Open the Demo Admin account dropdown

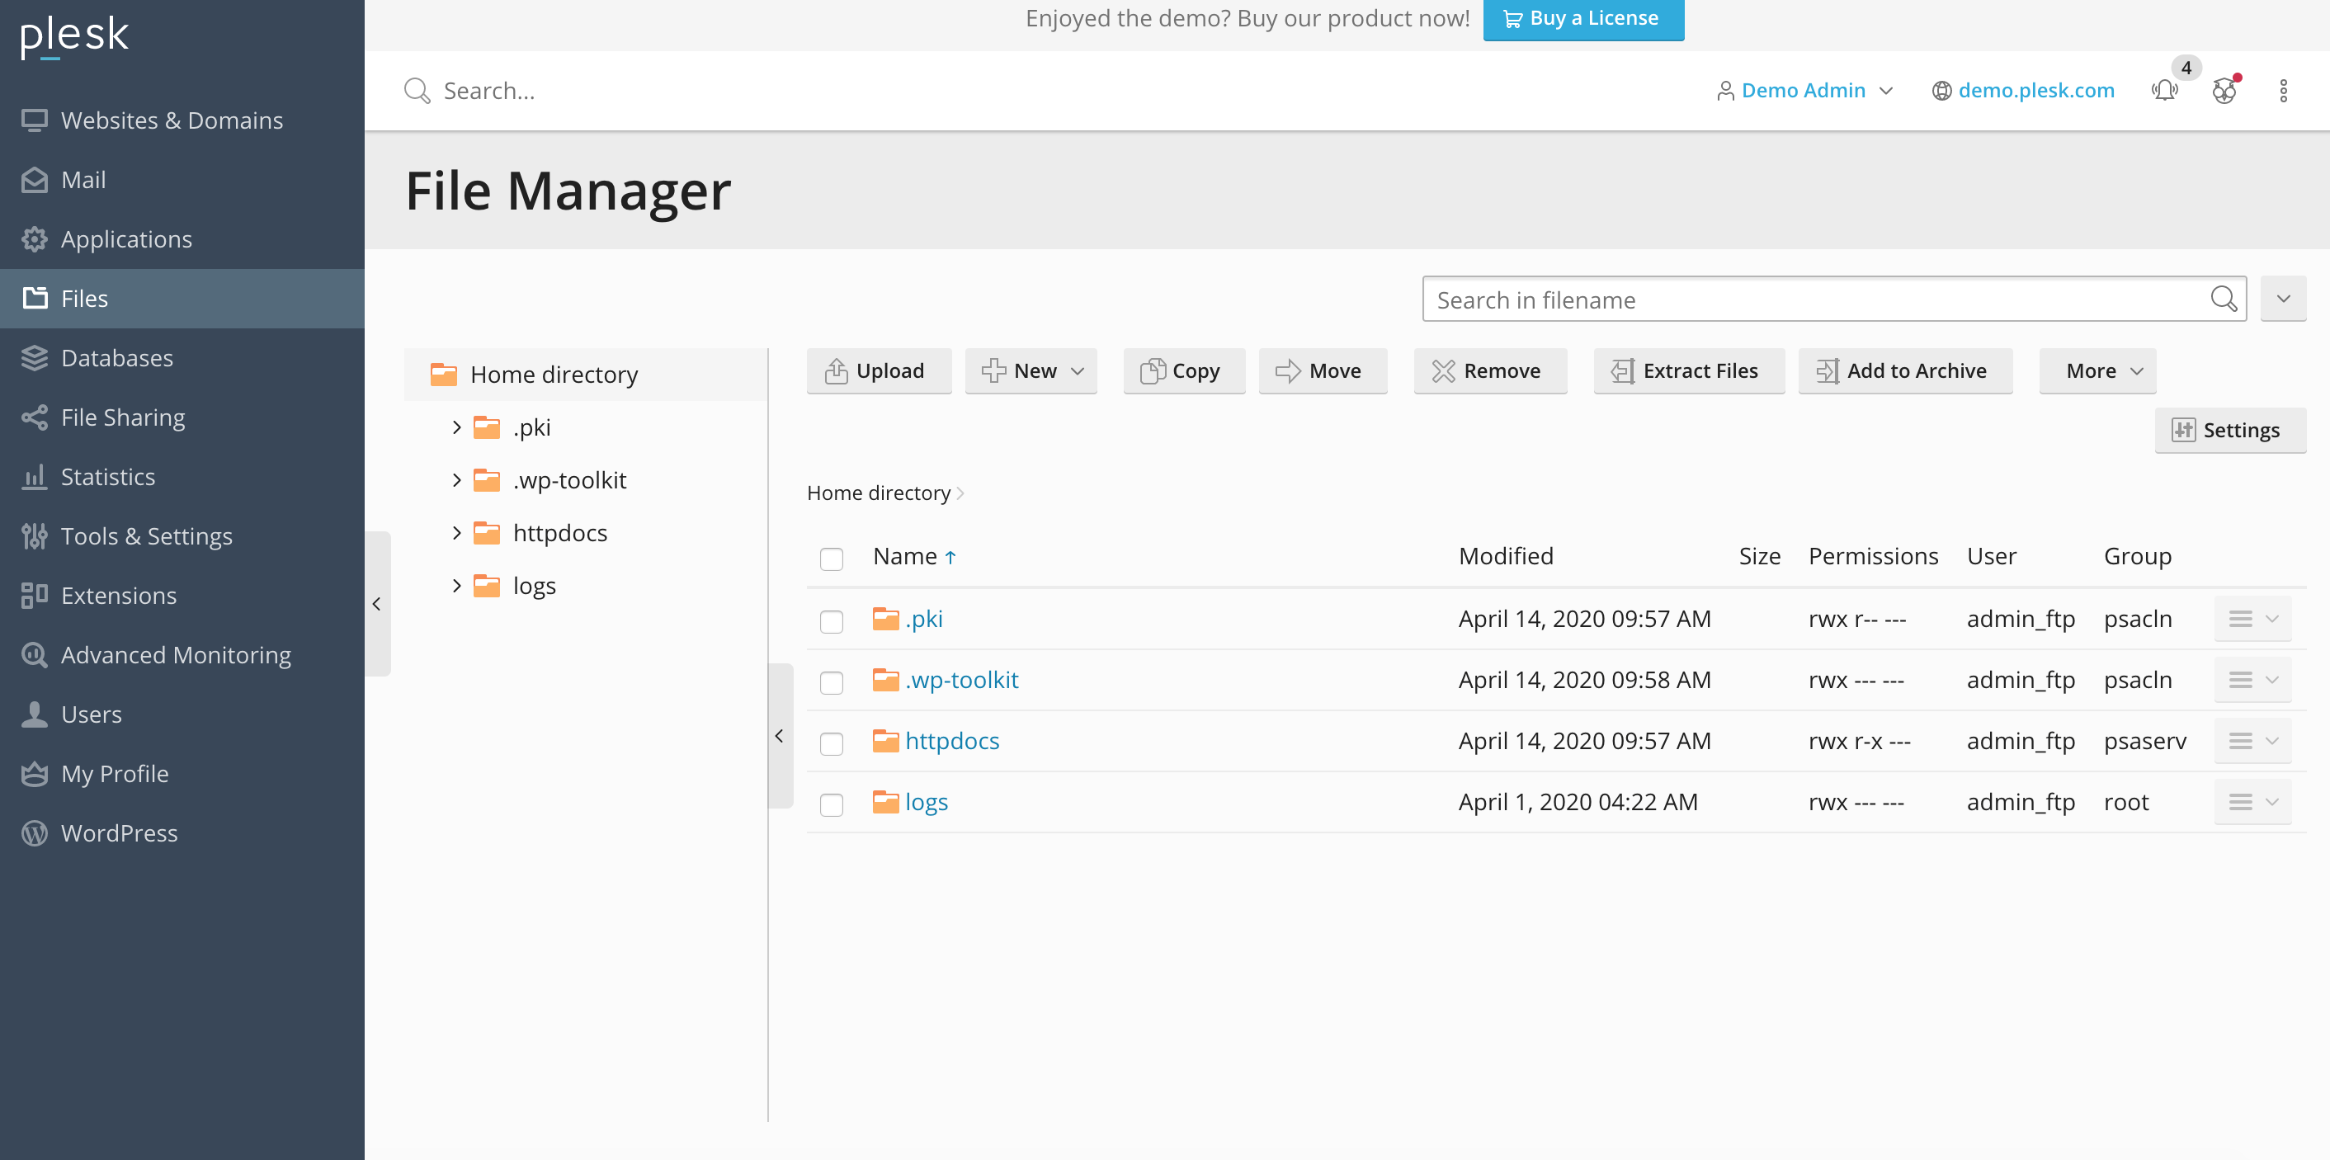1804,91
